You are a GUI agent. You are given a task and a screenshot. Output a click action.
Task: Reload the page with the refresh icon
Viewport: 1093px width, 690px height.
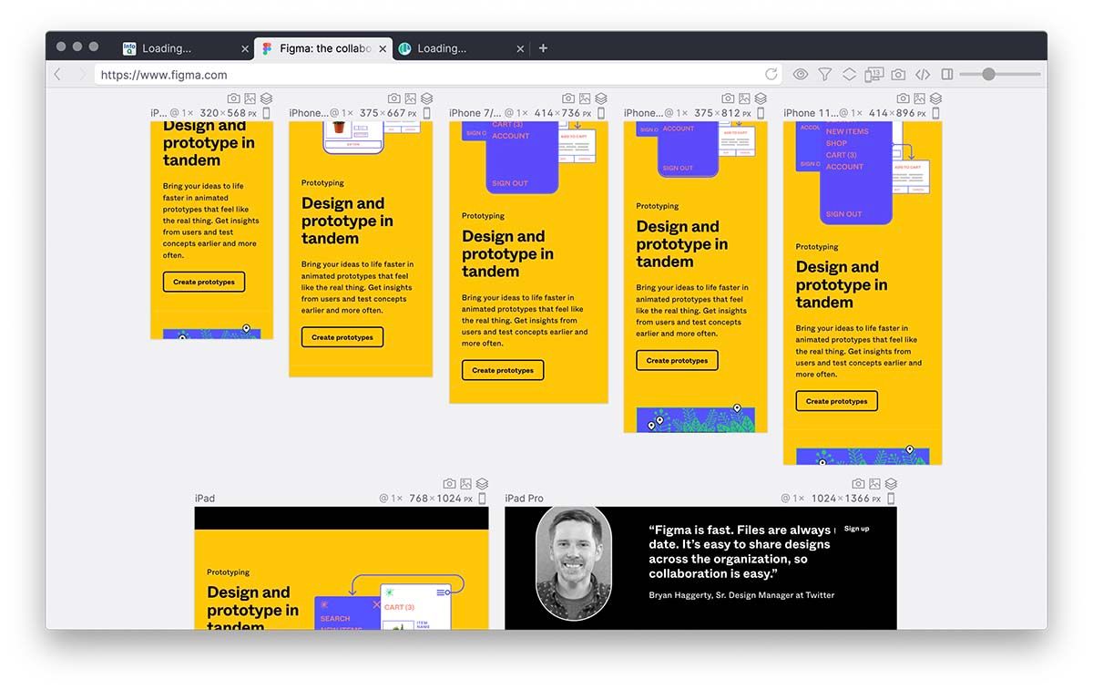(771, 75)
